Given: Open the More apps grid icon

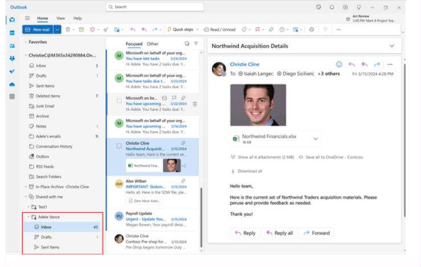Looking at the screenshot, I should pos(12,96).
